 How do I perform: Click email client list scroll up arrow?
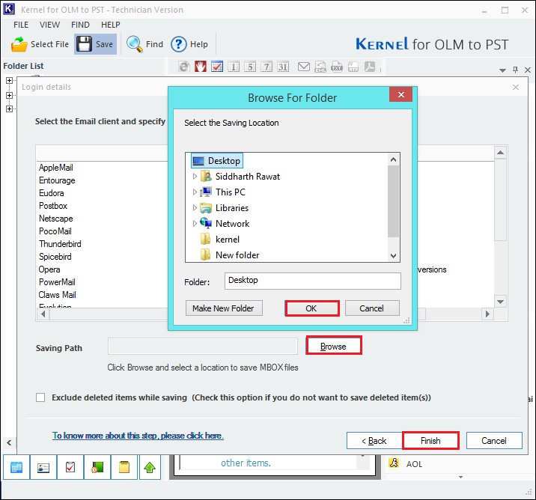click(x=501, y=153)
